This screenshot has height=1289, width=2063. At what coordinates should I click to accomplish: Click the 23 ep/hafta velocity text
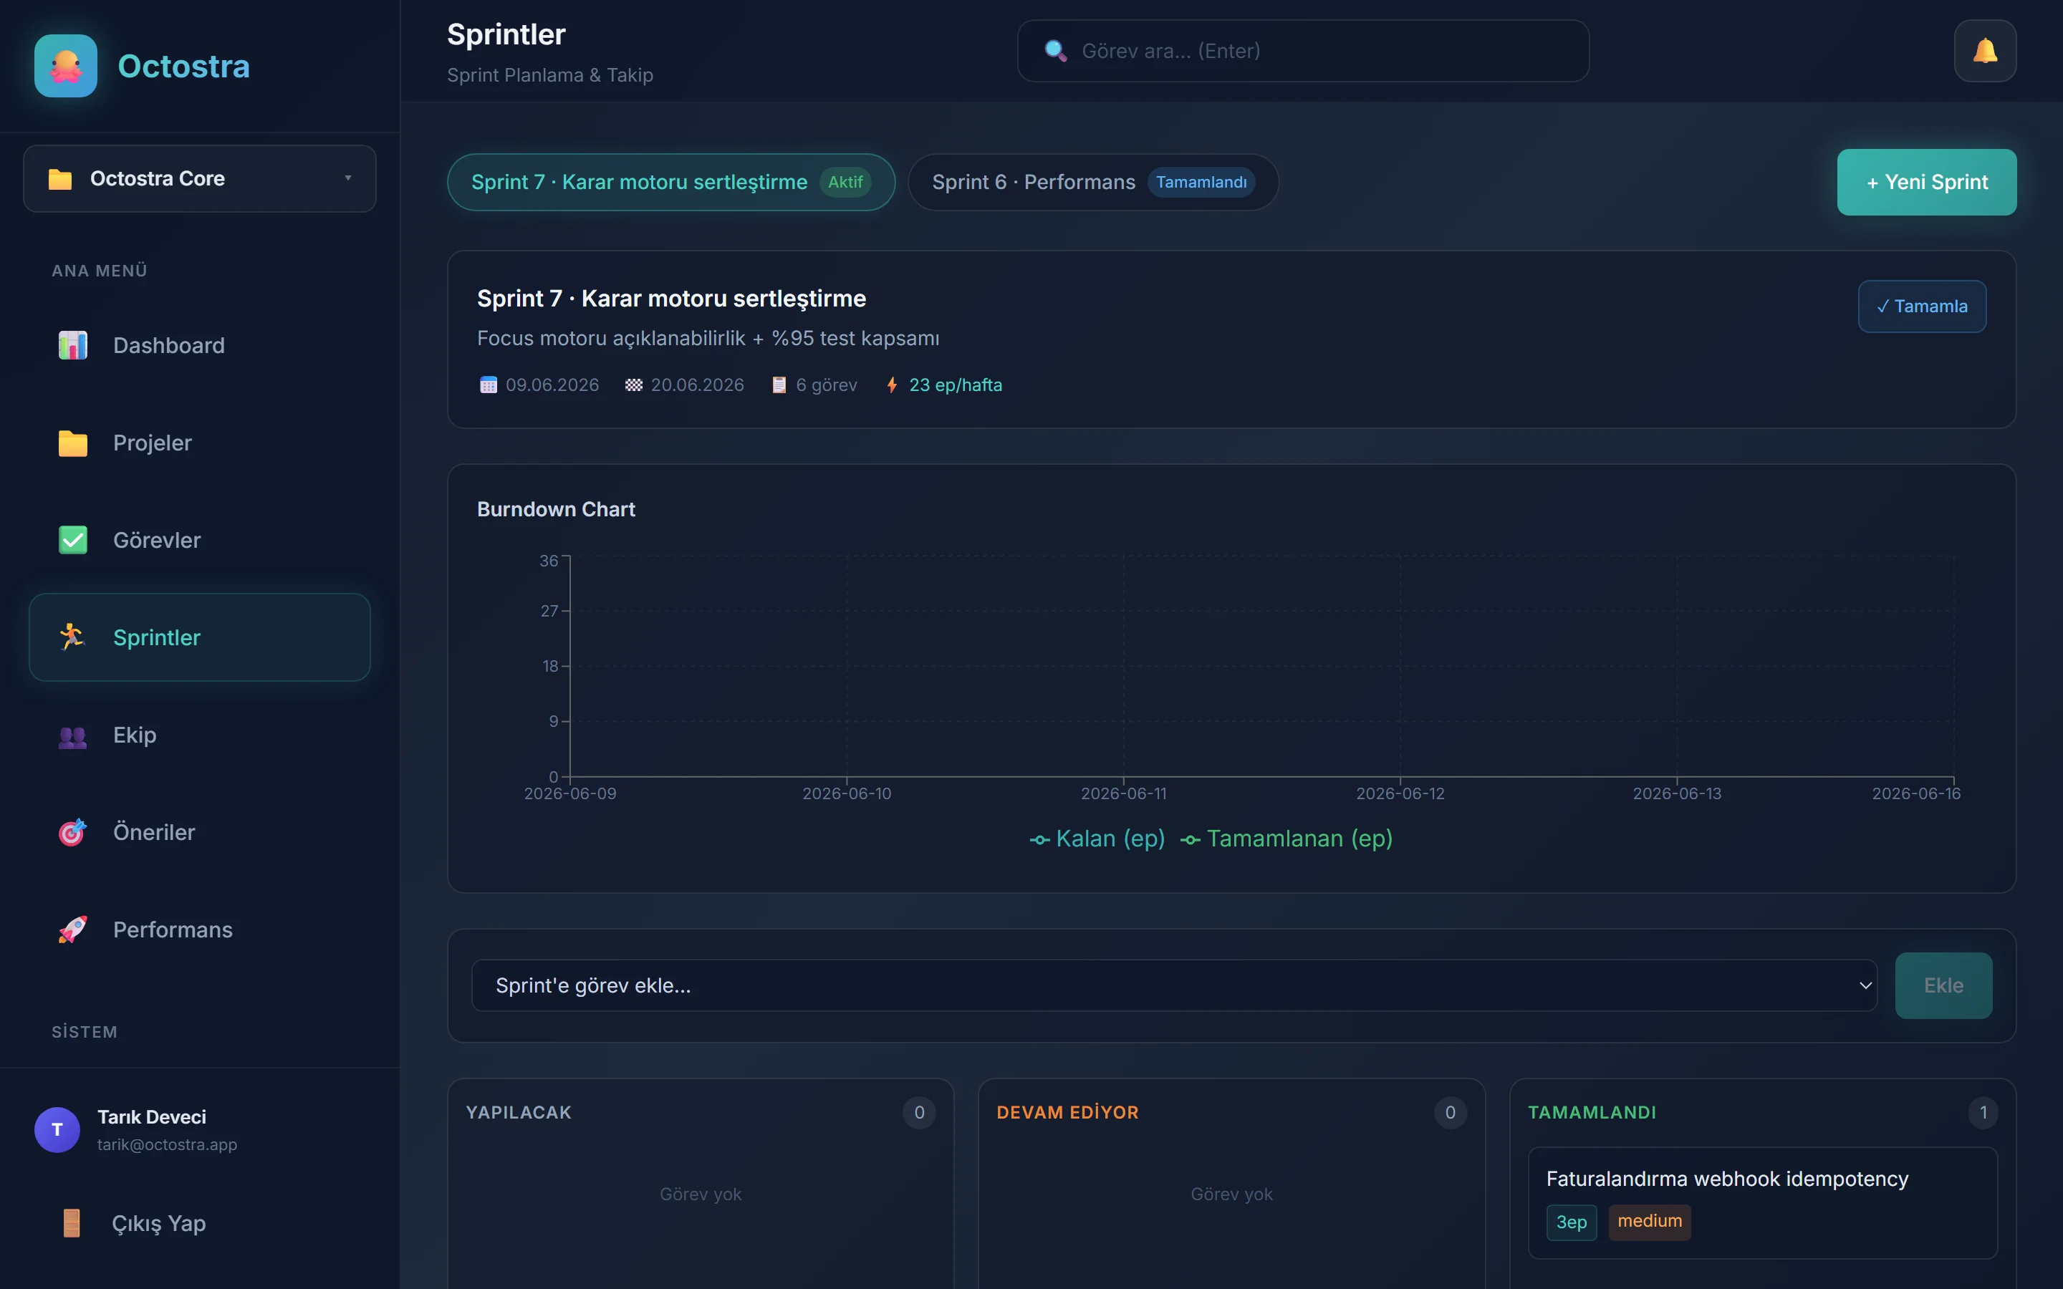click(x=956, y=385)
